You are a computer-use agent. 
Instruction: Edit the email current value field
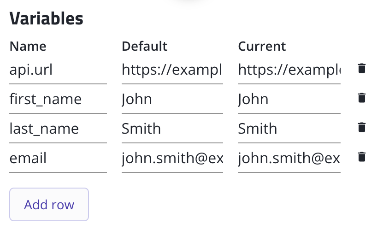289,158
